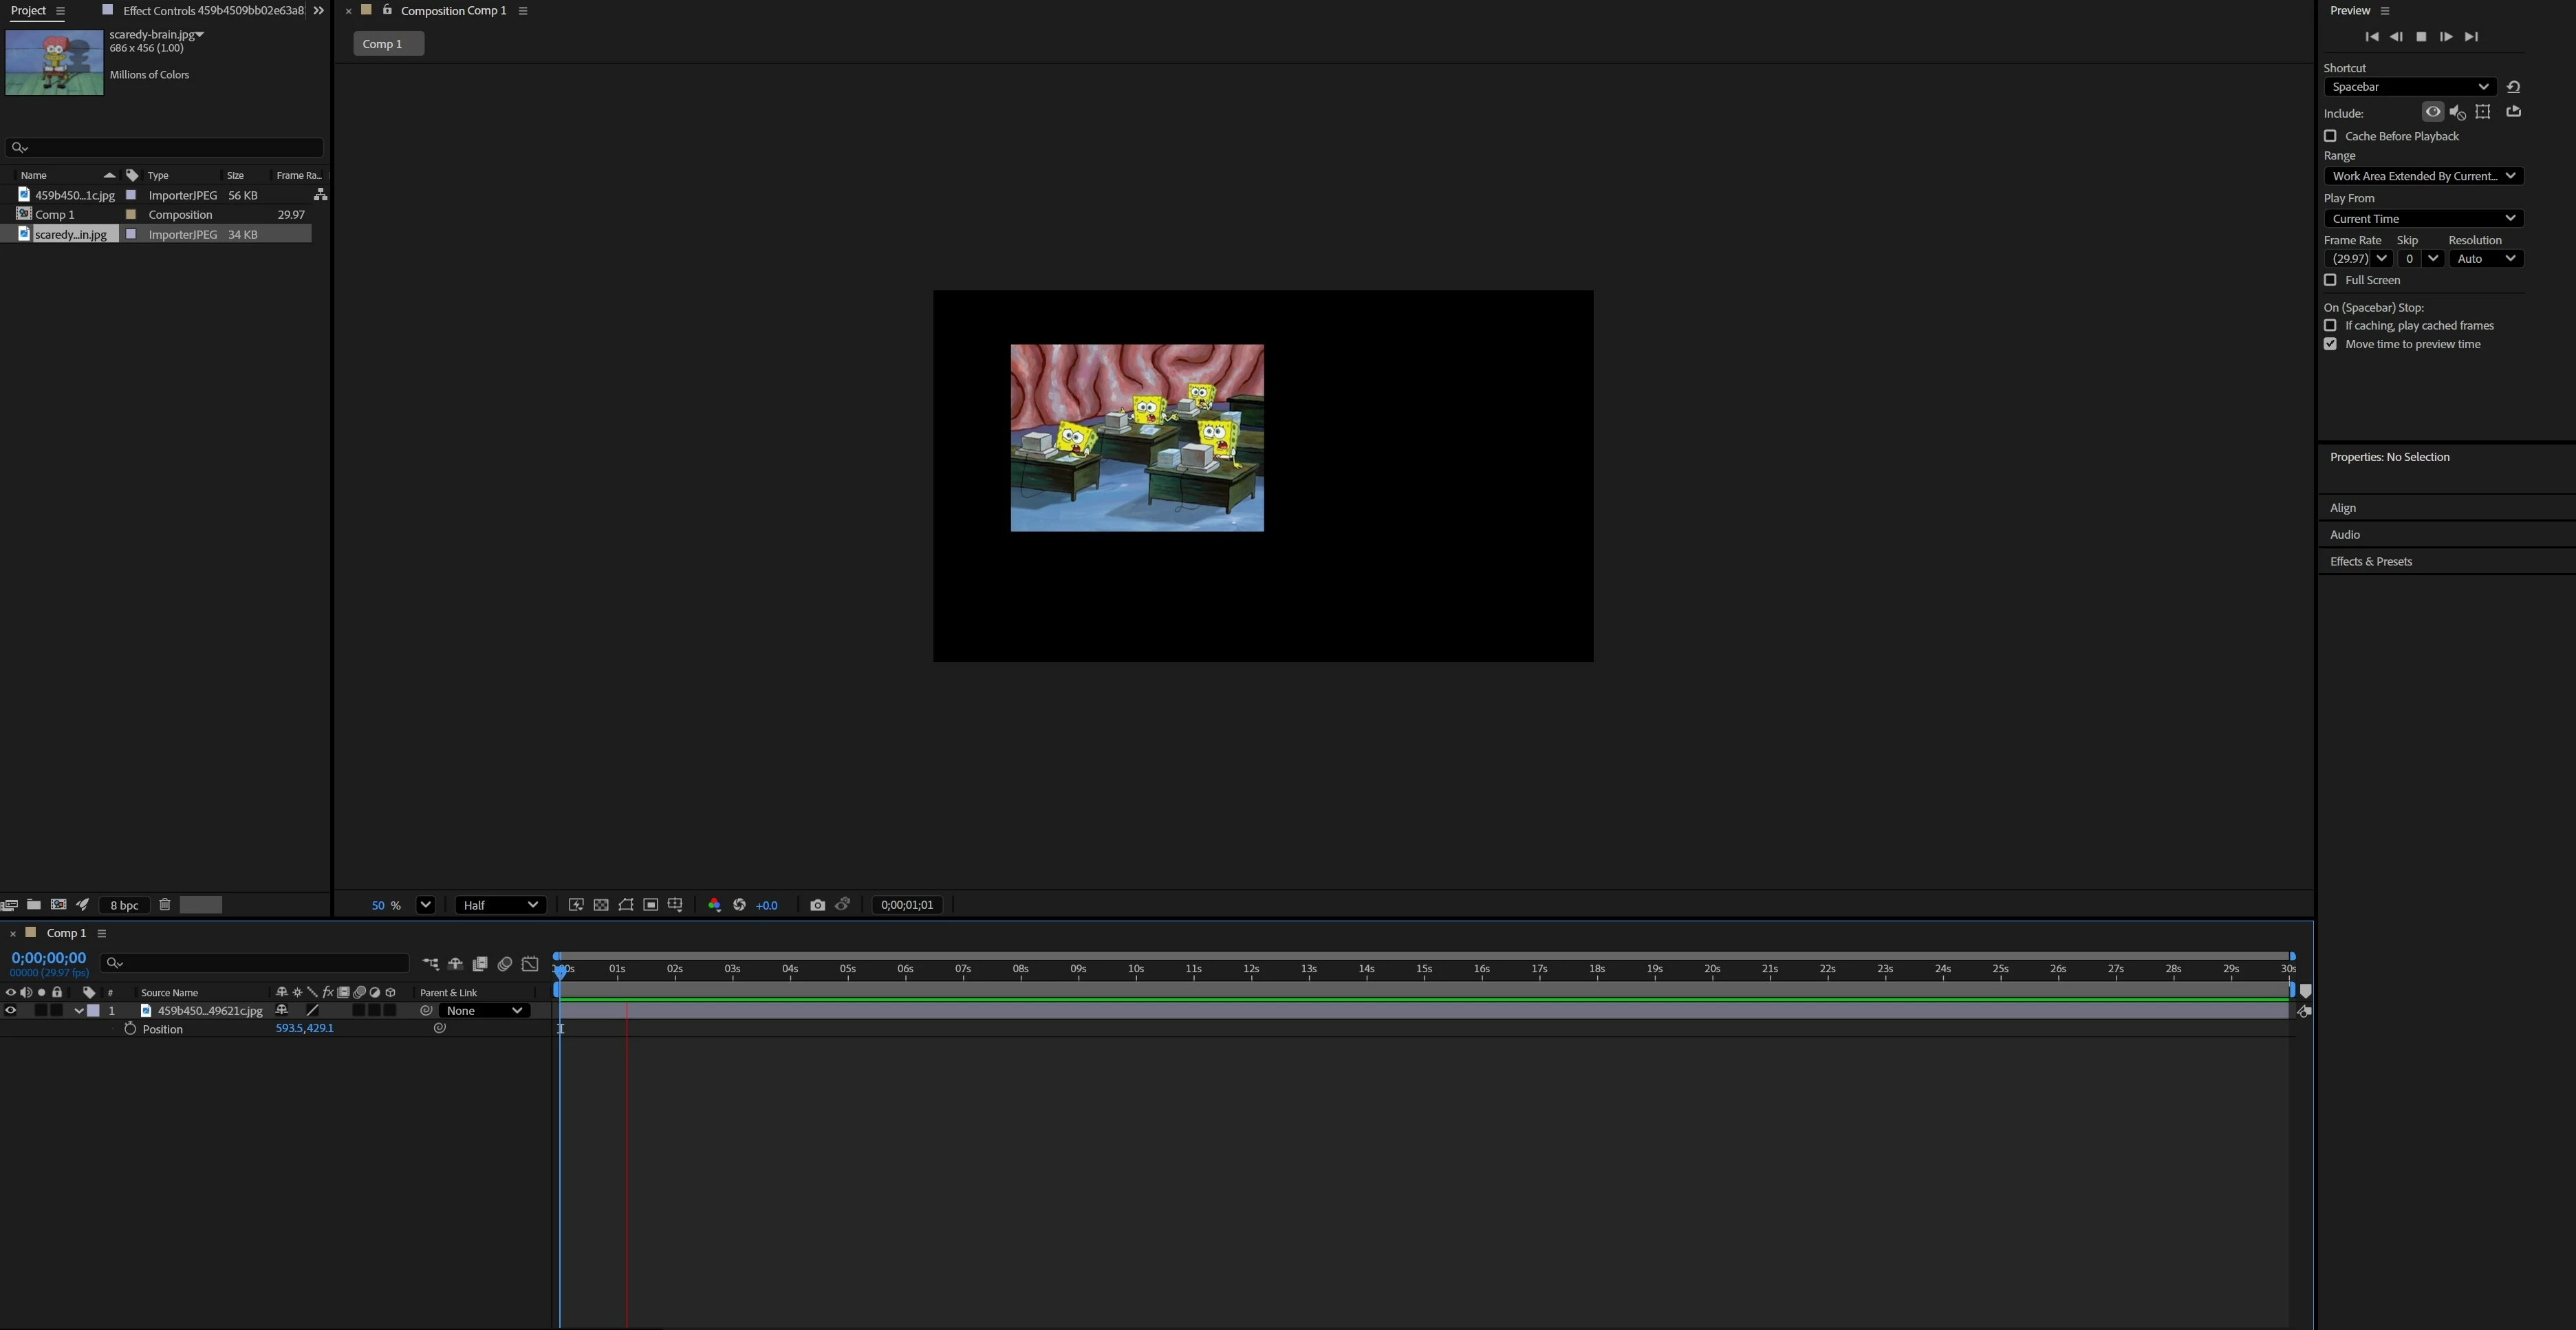Open the Graph Editor button
This screenshot has height=1330, width=2576.
pyautogui.click(x=530, y=964)
